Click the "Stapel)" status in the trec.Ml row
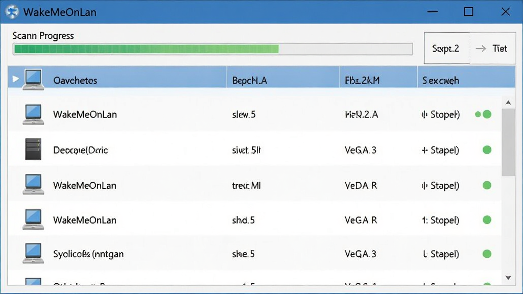Image resolution: width=523 pixels, height=294 pixels. 445,186
